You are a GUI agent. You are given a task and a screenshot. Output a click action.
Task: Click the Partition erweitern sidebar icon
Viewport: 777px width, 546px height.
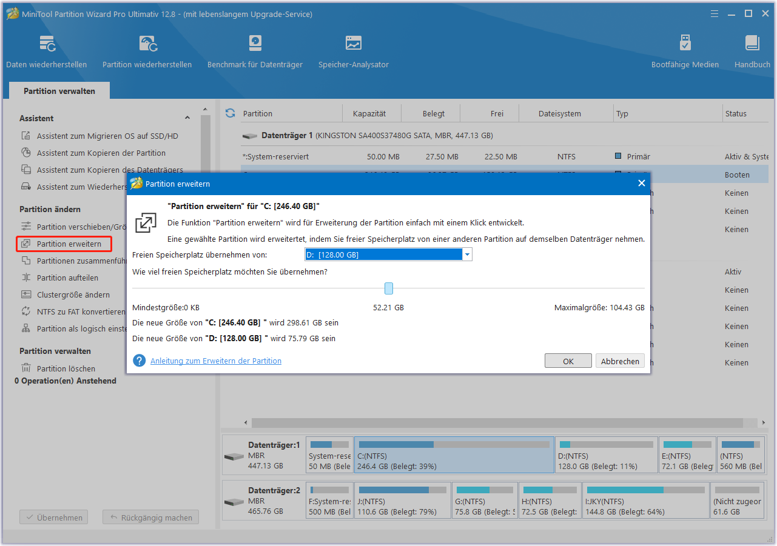[26, 244]
